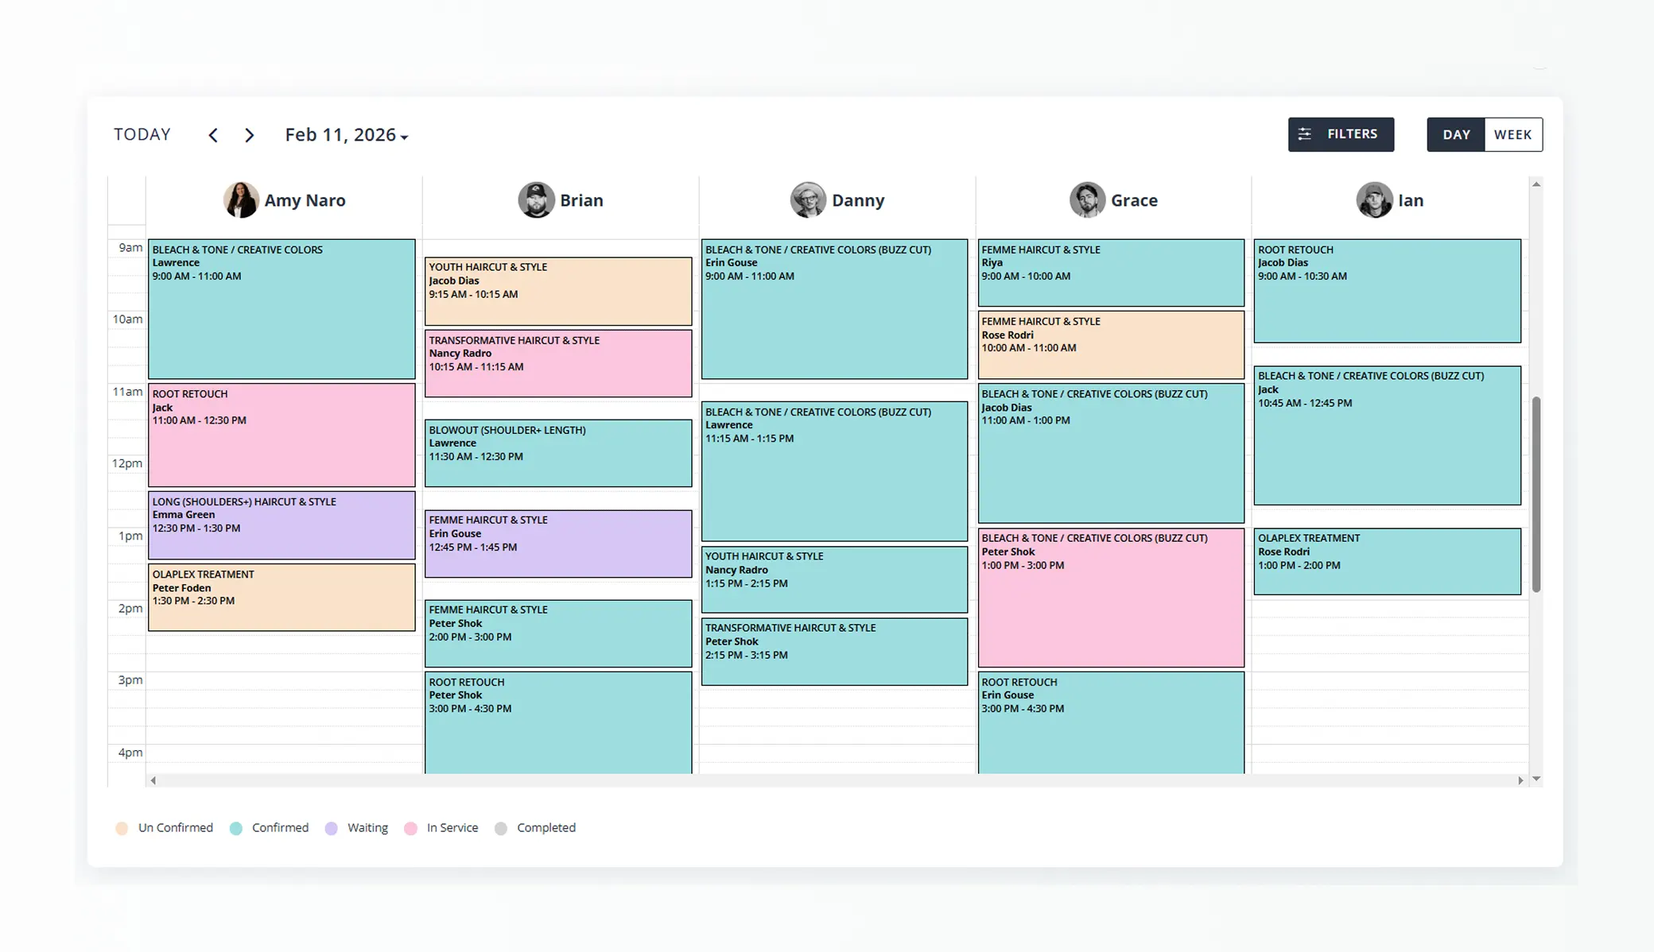
Task: Open the Filters panel
Action: [x=1341, y=134]
